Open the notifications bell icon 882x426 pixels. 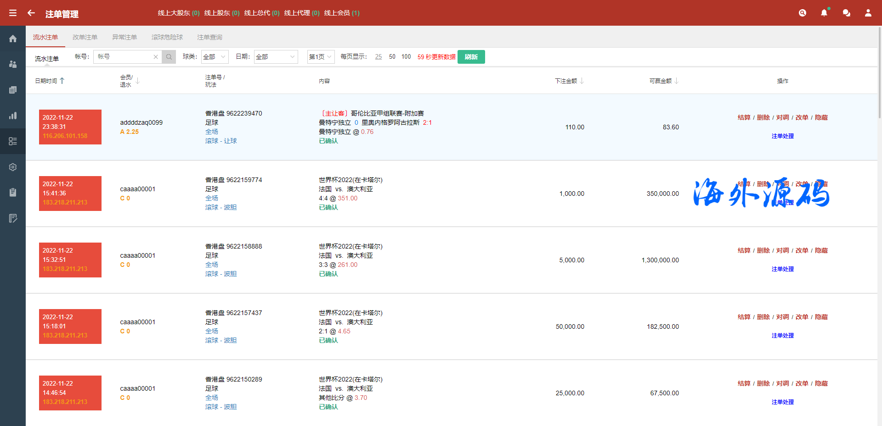point(824,13)
